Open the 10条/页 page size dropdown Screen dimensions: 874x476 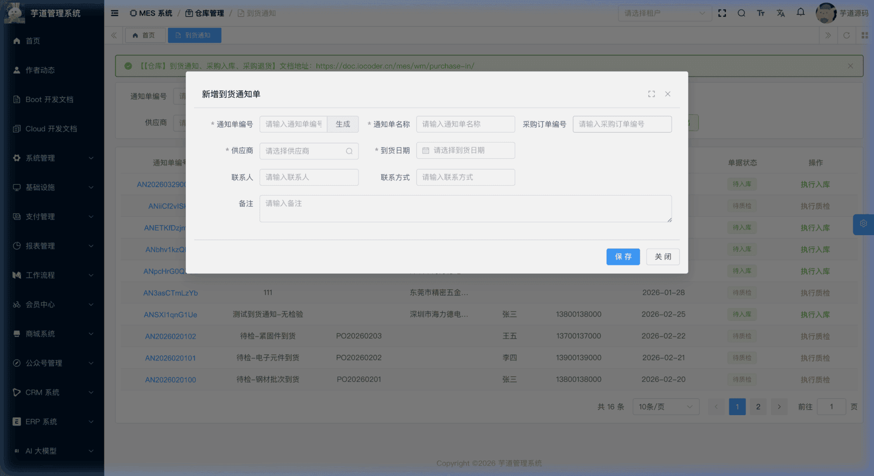665,406
